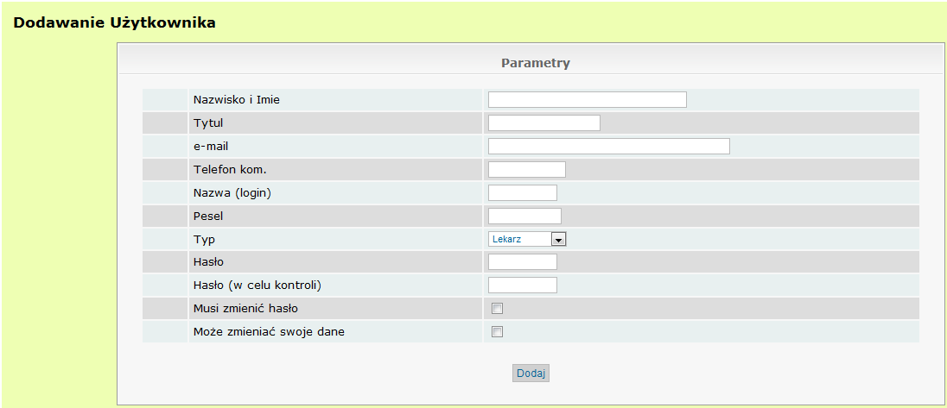Click the Telefon kom. label text
This screenshot has height=408, width=947.
click(230, 169)
